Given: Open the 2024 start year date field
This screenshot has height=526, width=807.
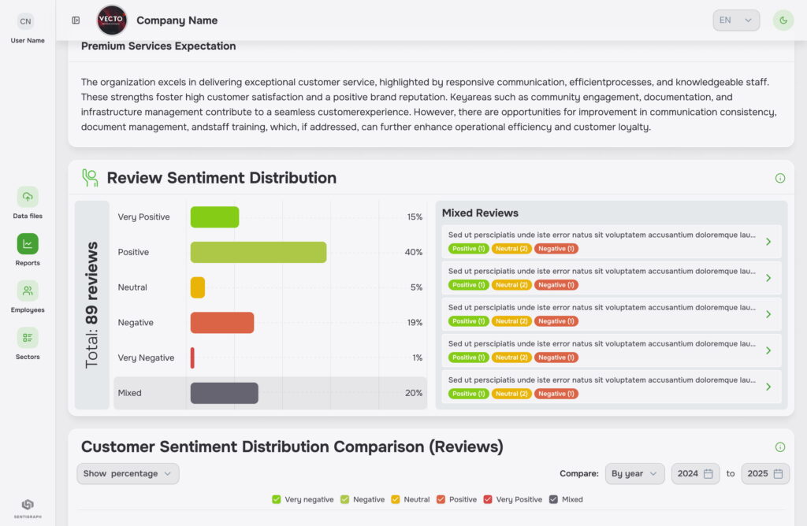Looking at the screenshot, I should coord(696,473).
